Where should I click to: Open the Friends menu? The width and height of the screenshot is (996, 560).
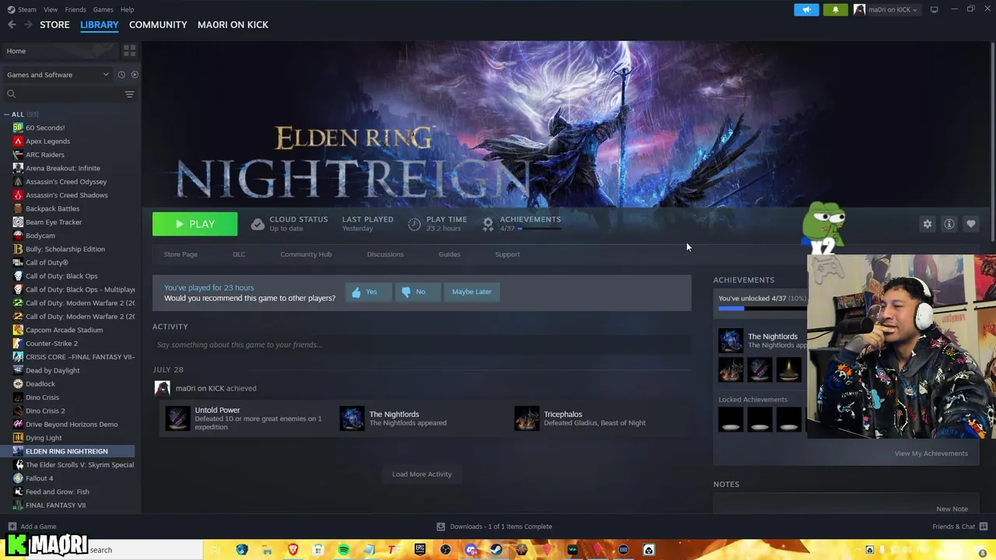click(x=75, y=9)
